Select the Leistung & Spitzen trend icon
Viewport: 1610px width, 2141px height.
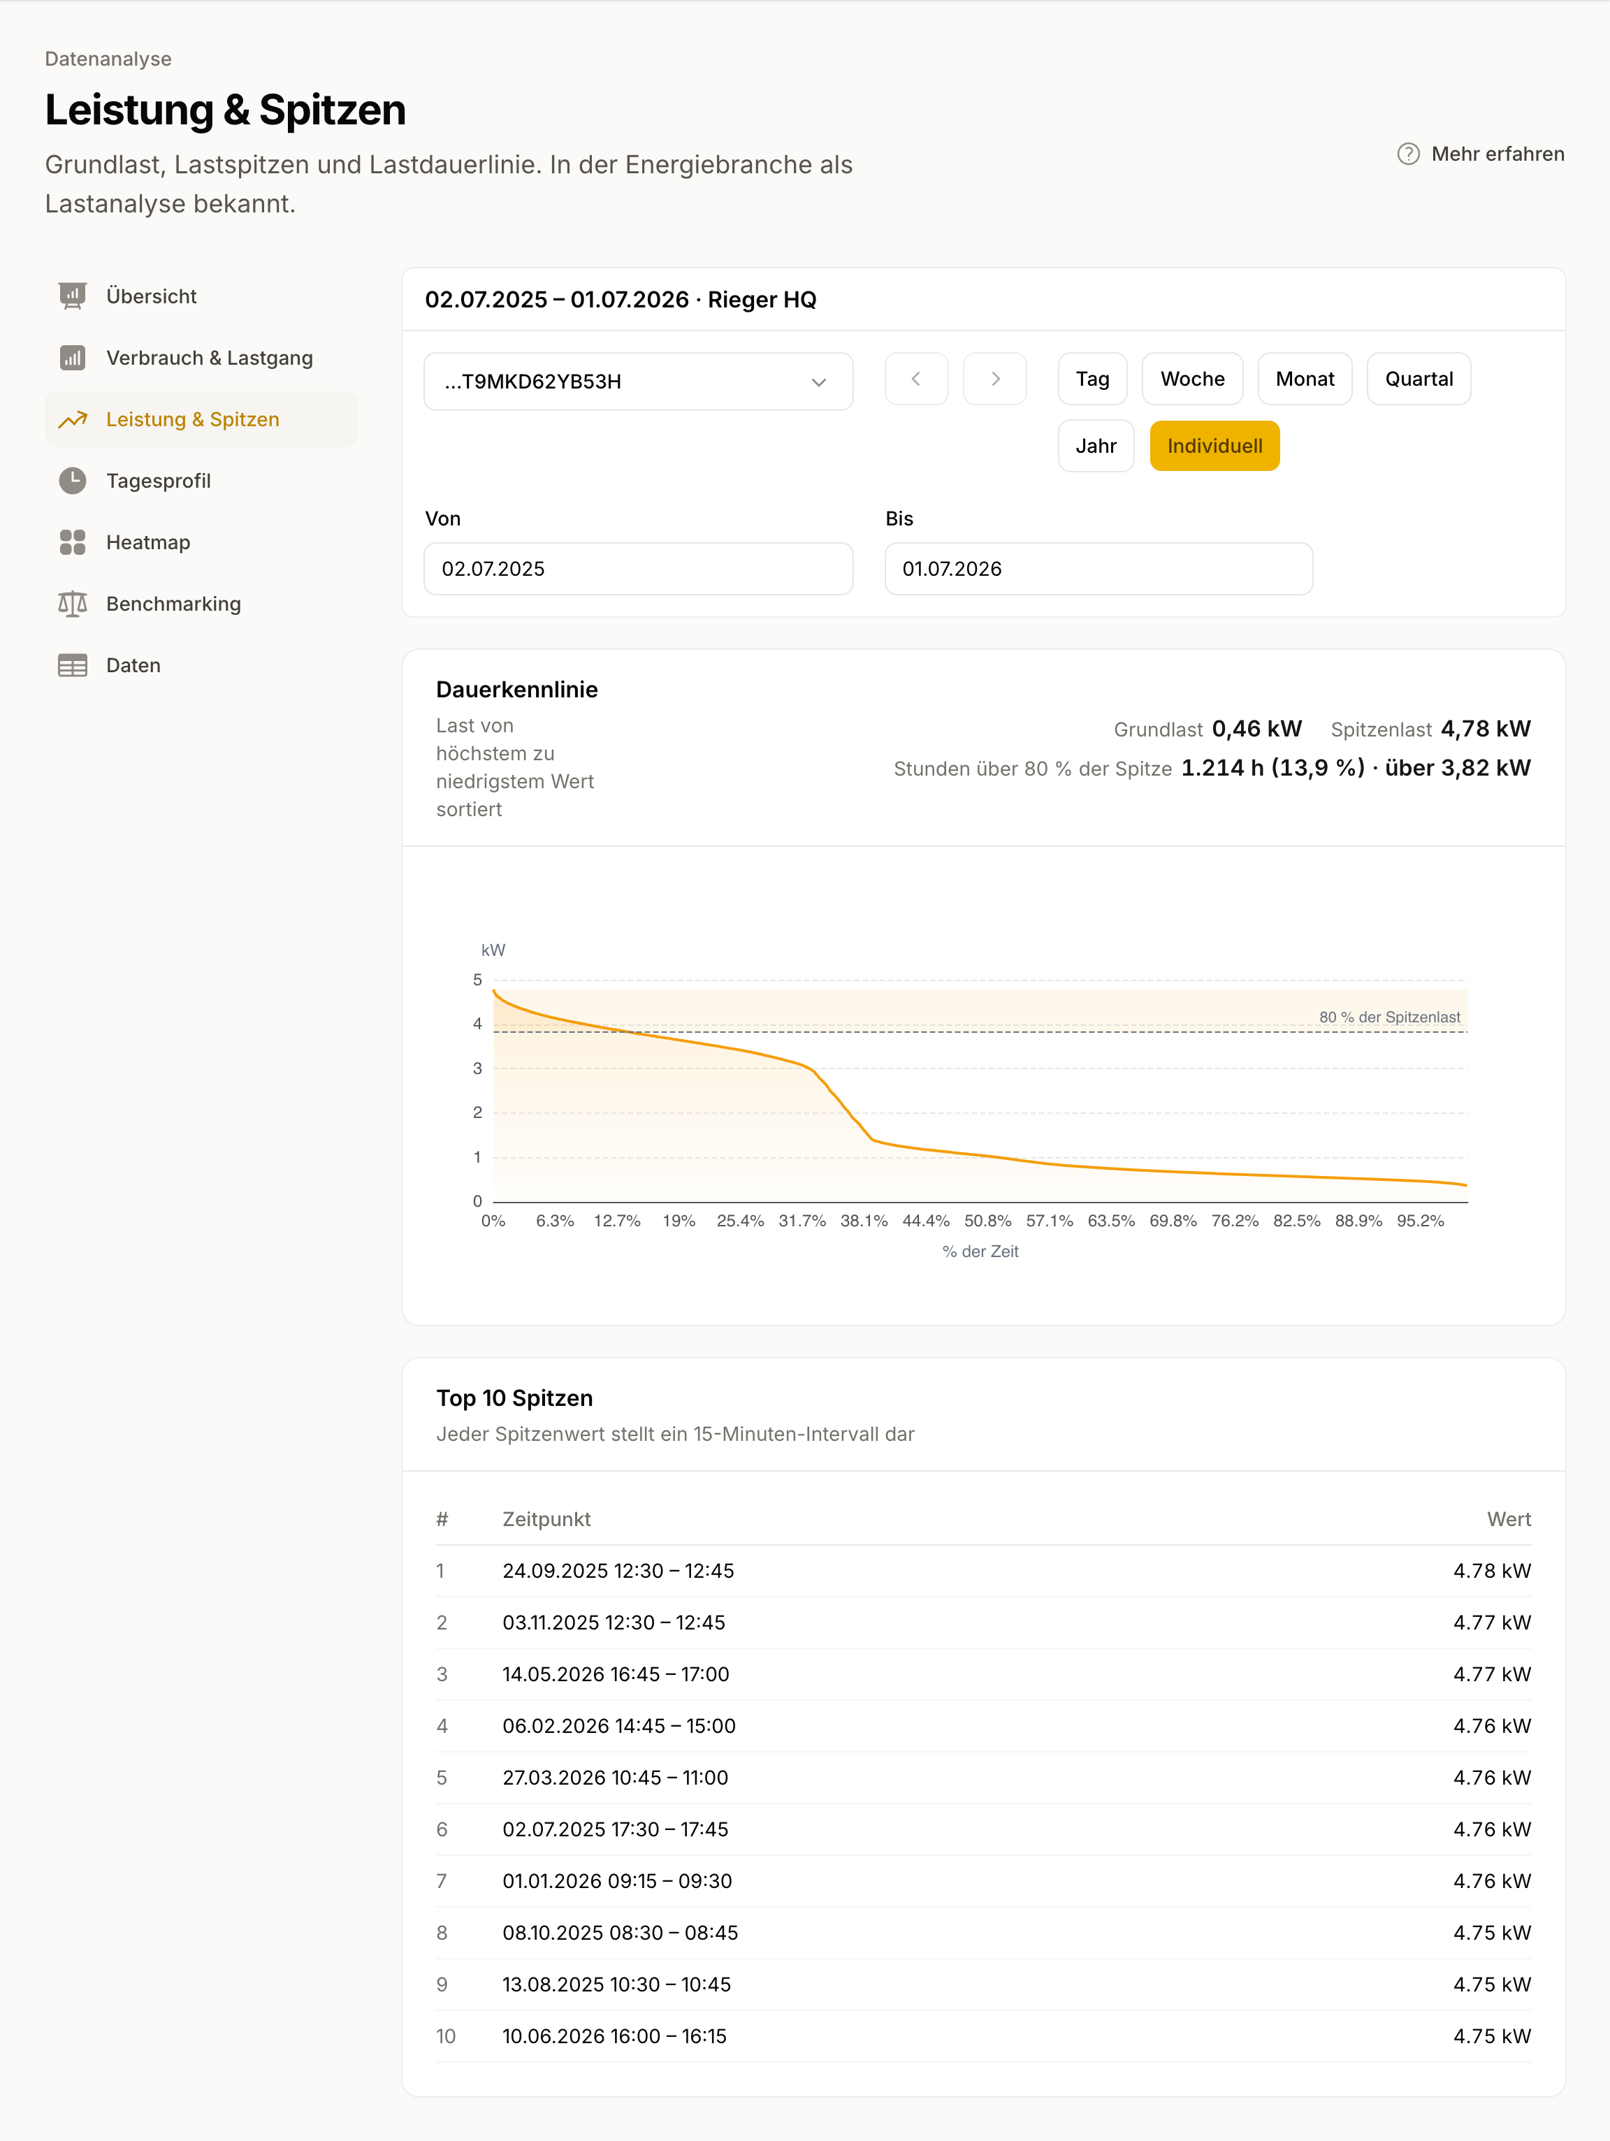(73, 419)
